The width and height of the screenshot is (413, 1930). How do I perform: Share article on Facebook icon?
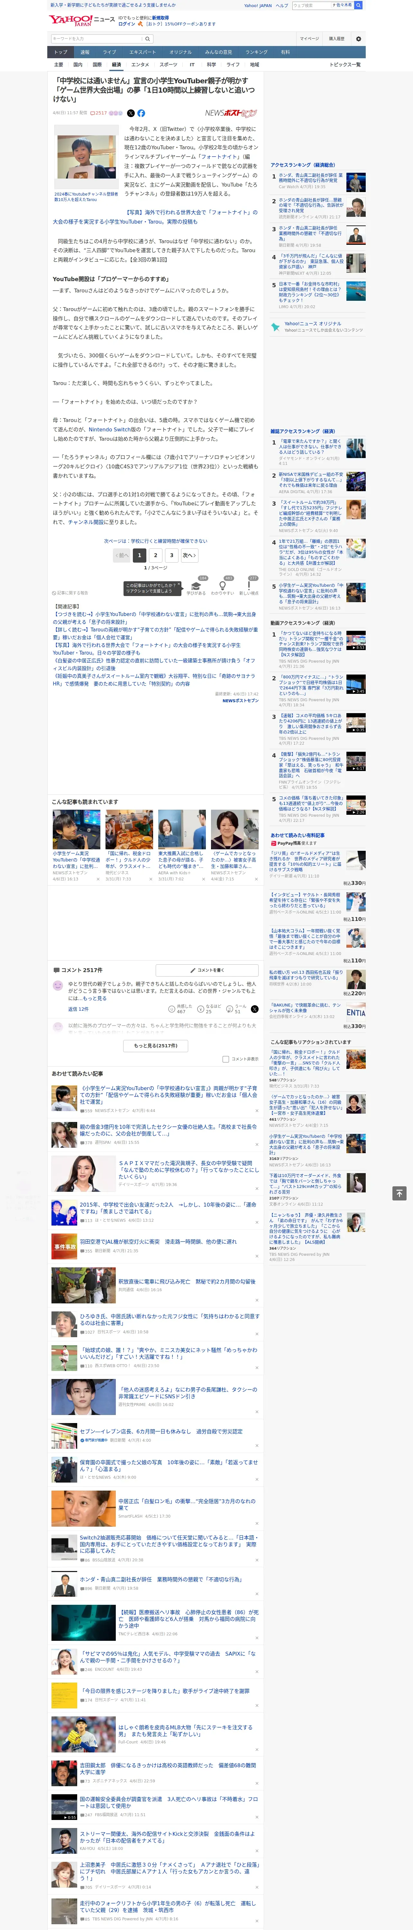coord(141,113)
